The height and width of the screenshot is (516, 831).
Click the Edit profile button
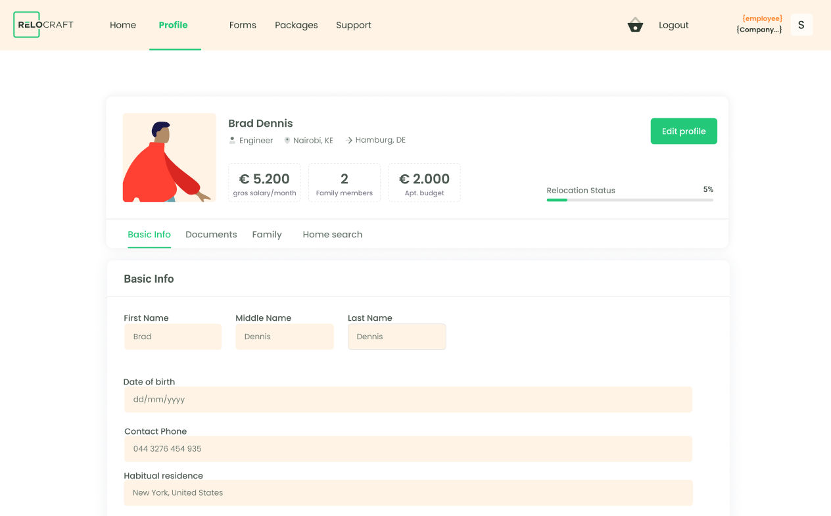pos(684,131)
